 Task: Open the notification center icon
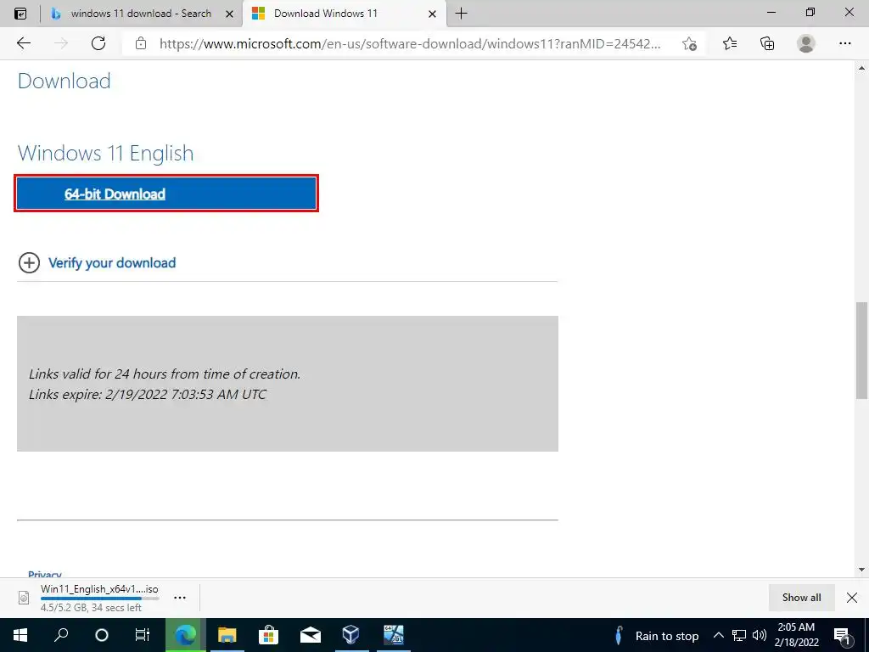pyautogui.click(x=842, y=635)
